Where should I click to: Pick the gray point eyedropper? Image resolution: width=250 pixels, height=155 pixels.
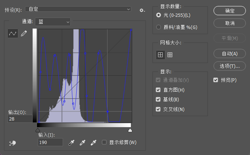click(x=82, y=143)
